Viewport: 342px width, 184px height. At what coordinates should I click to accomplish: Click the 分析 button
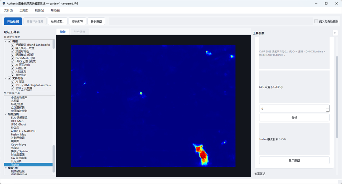tap(294, 118)
